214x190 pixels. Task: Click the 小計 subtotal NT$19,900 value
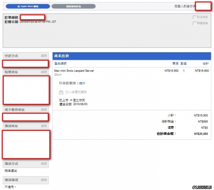point(201,116)
